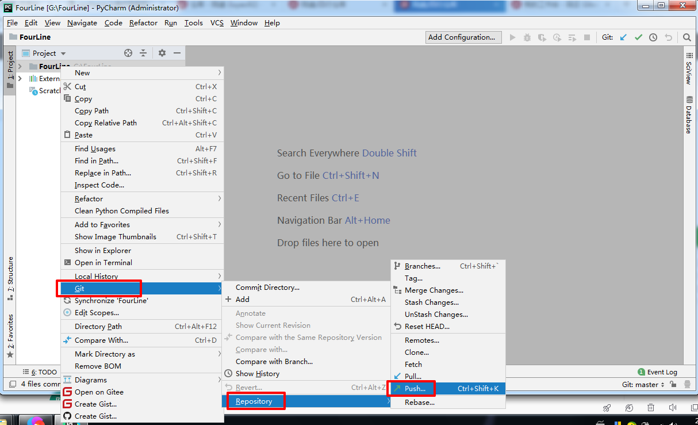Open the Navigate menu in menu bar

(82, 23)
